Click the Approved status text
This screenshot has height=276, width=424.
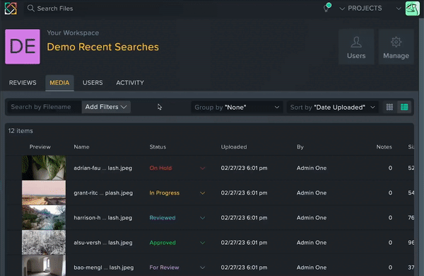163,243
